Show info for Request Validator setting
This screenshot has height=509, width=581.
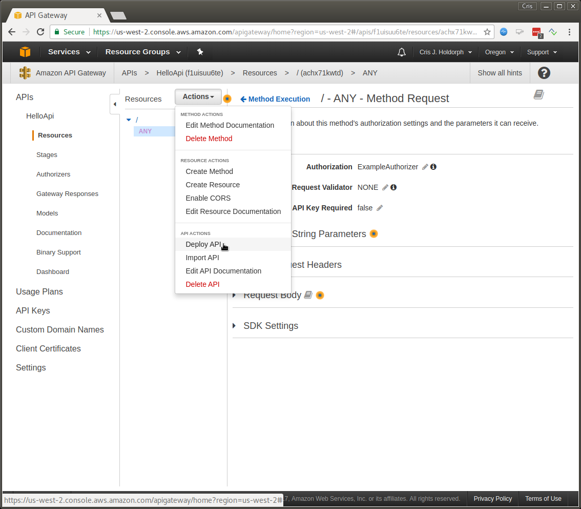click(x=393, y=187)
